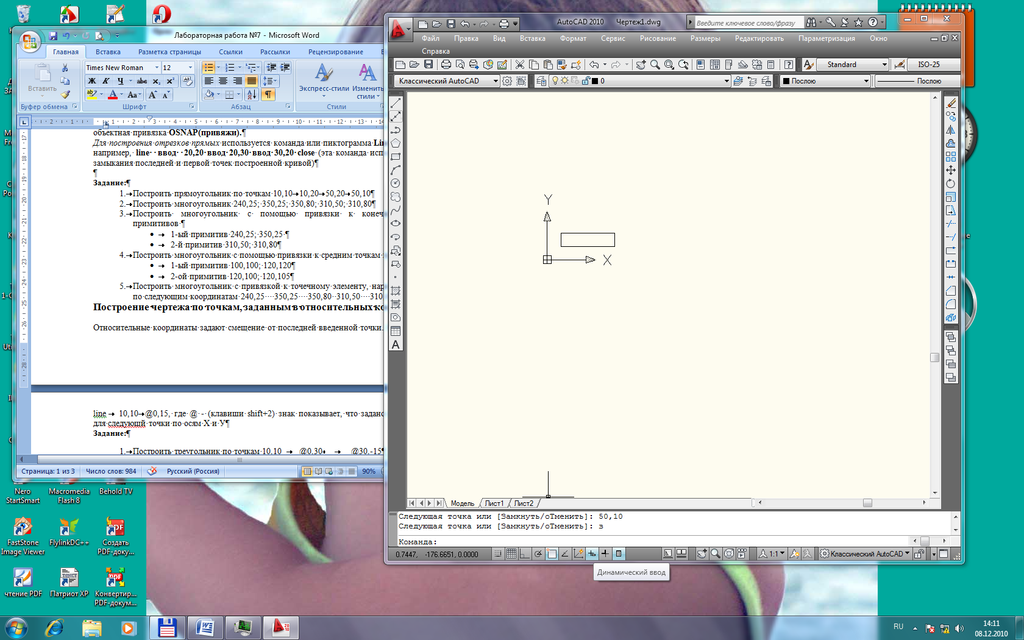Click the Office button in Word
Viewport: 1024px width, 640px height.
pyautogui.click(x=29, y=41)
